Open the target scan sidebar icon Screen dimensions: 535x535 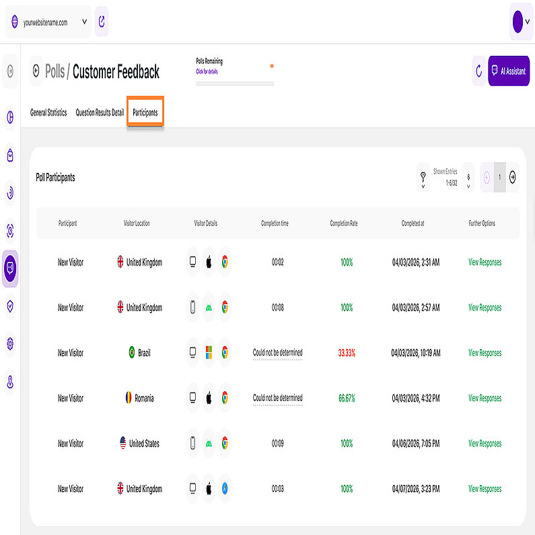pyautogui.click(x=10, y=231)
